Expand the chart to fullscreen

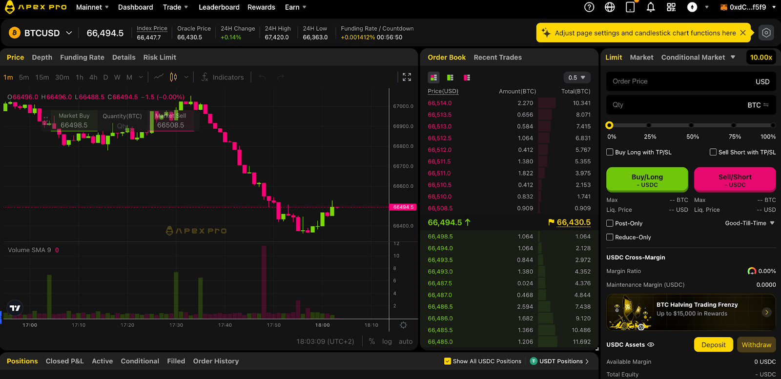coord(407,77)
